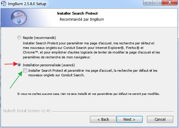Screen dimensions: 179x128
Task: Select the Rapide (recommandé) radio button
Action: [x=19, y=37]
